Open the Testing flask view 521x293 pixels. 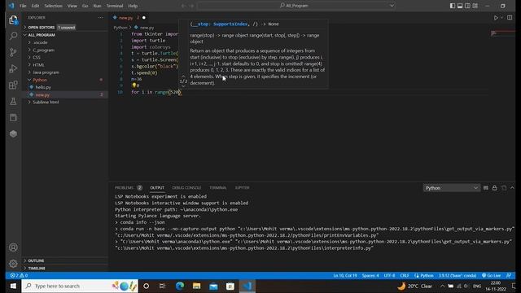point(13,101)
